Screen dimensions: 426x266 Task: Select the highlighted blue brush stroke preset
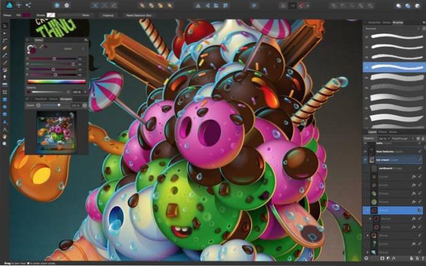394,67
